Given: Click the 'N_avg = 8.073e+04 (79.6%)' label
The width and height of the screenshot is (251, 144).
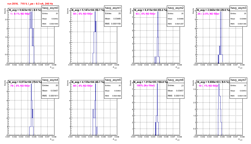Looking at the screenshot, I should pos(25,82).
